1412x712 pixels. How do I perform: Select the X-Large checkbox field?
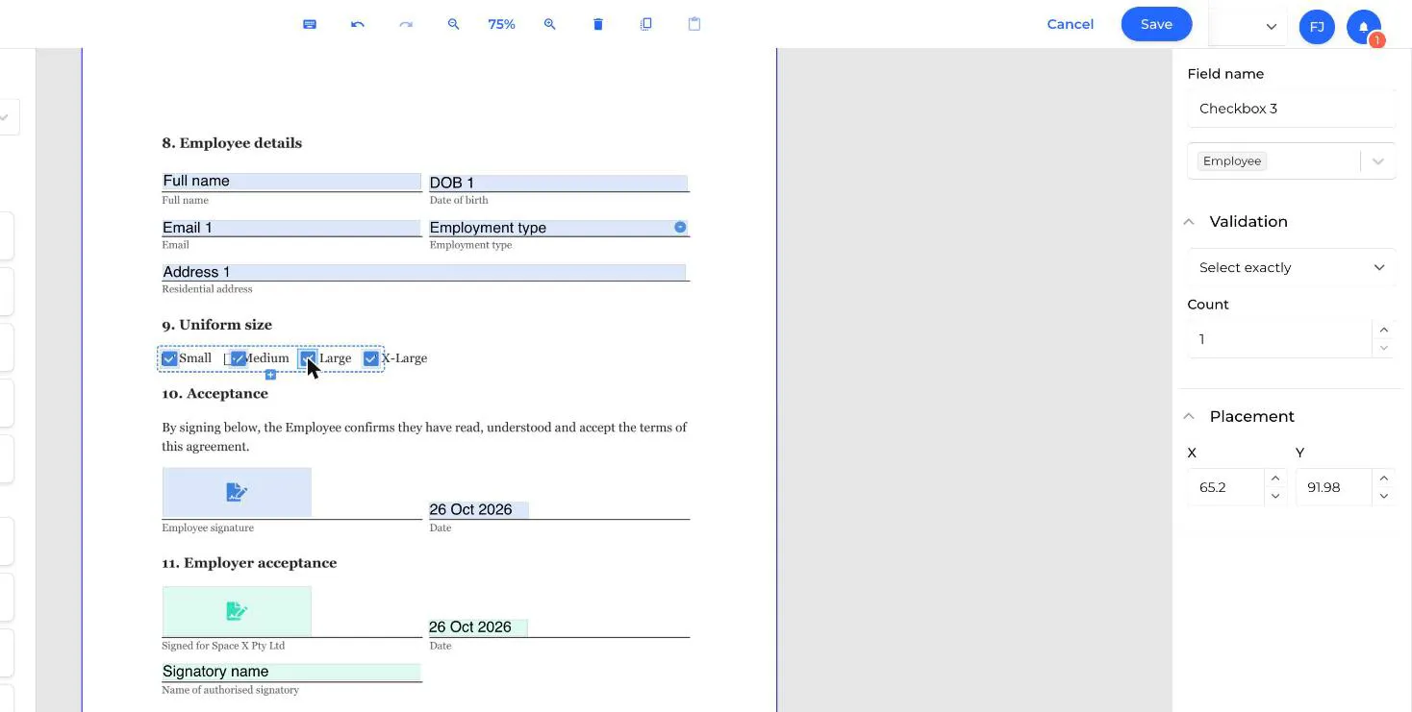pos(370,358)
